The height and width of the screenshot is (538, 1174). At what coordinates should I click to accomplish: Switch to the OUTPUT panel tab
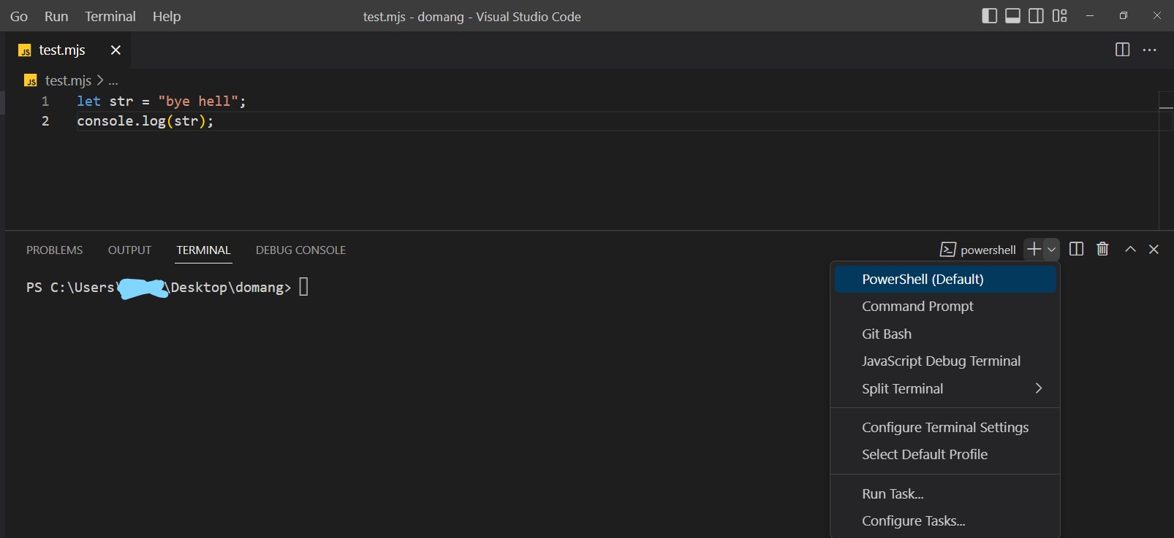[x=129, y=250]
